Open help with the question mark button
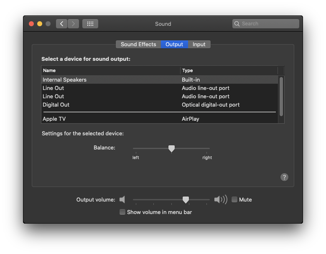Viewport: 326px width, 254px height. pyautogui.click(x=284, y=177)
